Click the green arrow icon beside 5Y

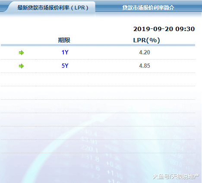point(21,66)
